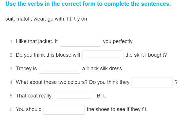Click the text 'the skirt I bought?'
This screenshot has height=118, width=185.
[x=146, y=55]
